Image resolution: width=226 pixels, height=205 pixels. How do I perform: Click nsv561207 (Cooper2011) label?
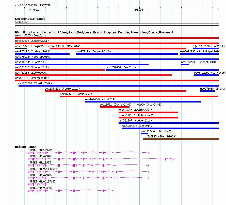(x=135, y=120)
